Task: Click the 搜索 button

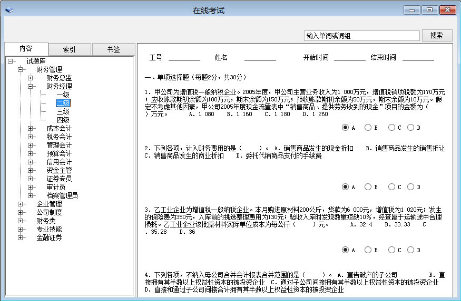Action: click(x=436, y=36)
